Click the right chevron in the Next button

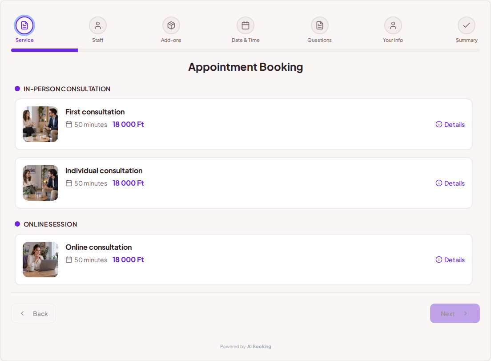tap(466, 313)
